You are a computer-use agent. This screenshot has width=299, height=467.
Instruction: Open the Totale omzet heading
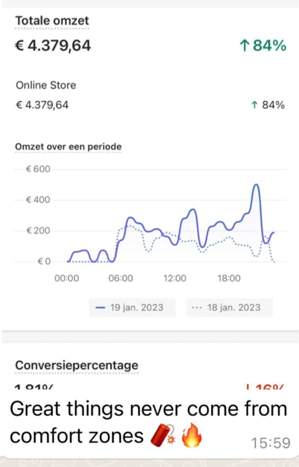click(52, 21)
